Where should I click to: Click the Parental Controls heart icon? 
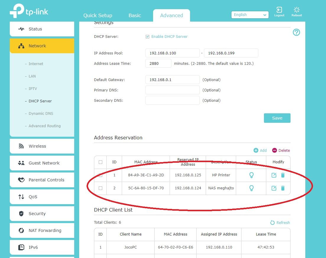21,180
